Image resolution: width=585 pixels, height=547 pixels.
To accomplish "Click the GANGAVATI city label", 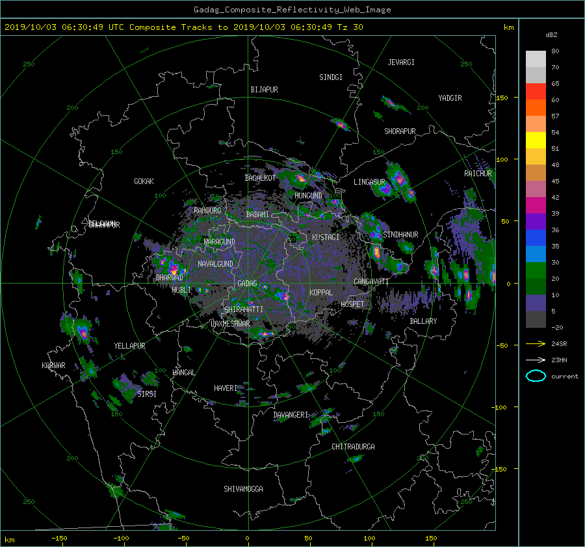I will click(x=371, y=282).
